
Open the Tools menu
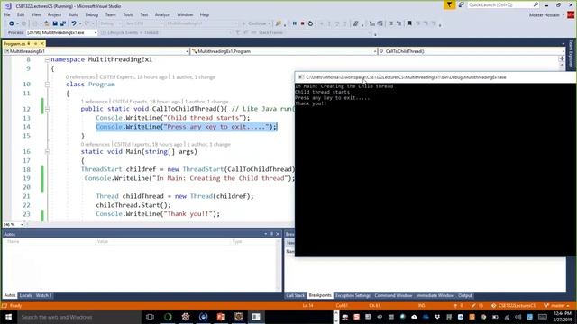(x=128, y=14)
